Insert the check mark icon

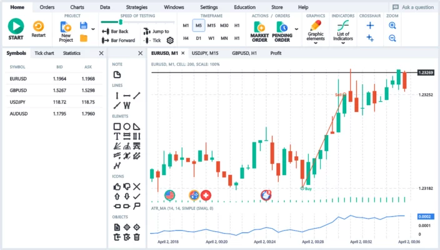(x=137, y=196)
